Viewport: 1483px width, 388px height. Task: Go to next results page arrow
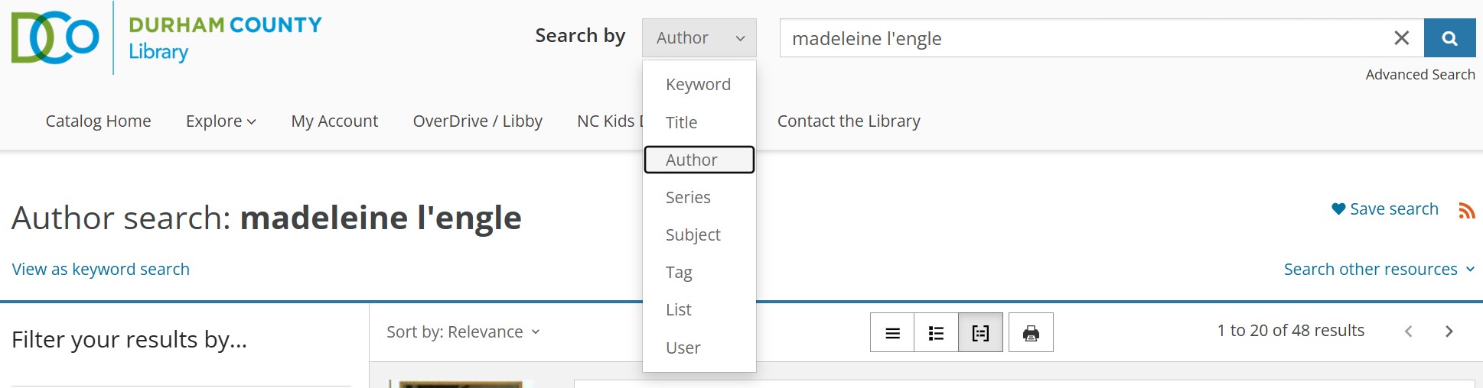tap(1449, 331)
